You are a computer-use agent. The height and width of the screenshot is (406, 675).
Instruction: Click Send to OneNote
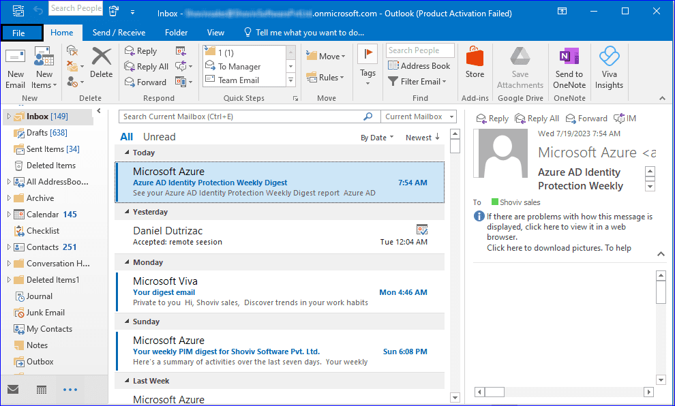tap(569, 67)
